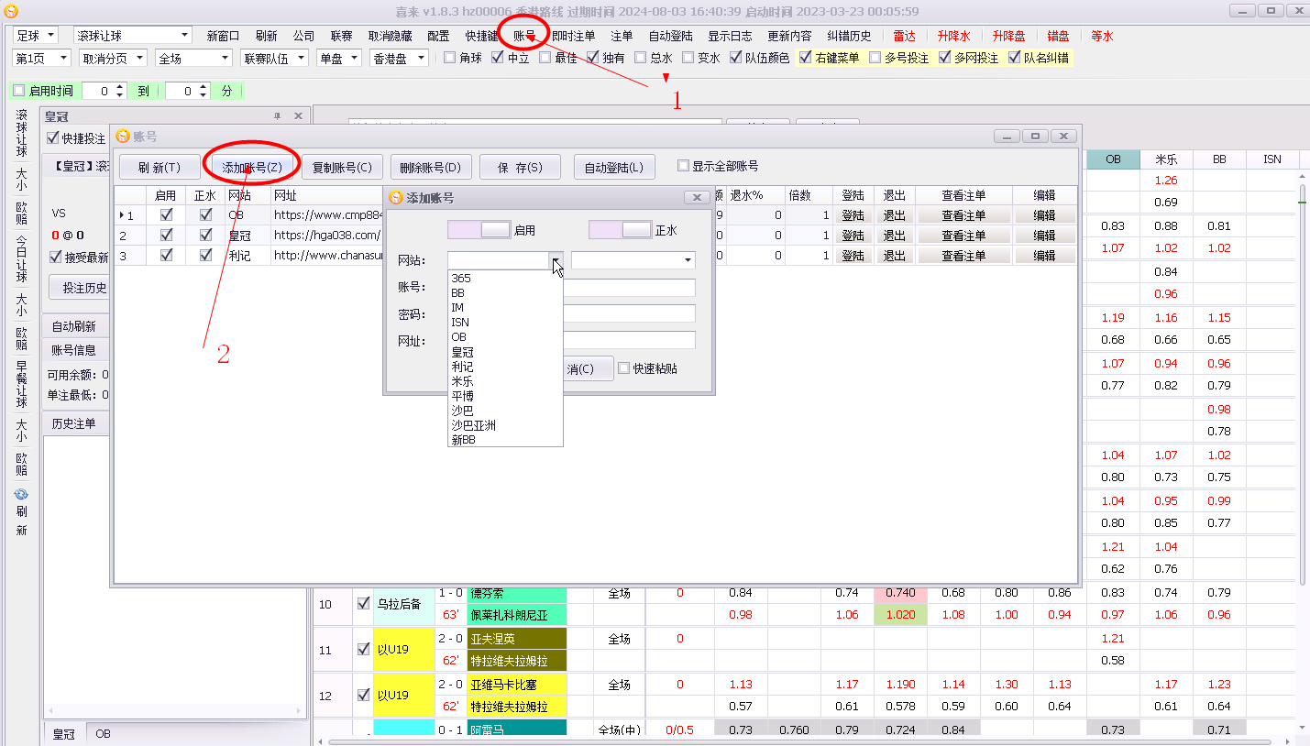Close the 皇冠 side panel
The width and height of the screenshot is (1310, 746).
[x=298, y=116]
